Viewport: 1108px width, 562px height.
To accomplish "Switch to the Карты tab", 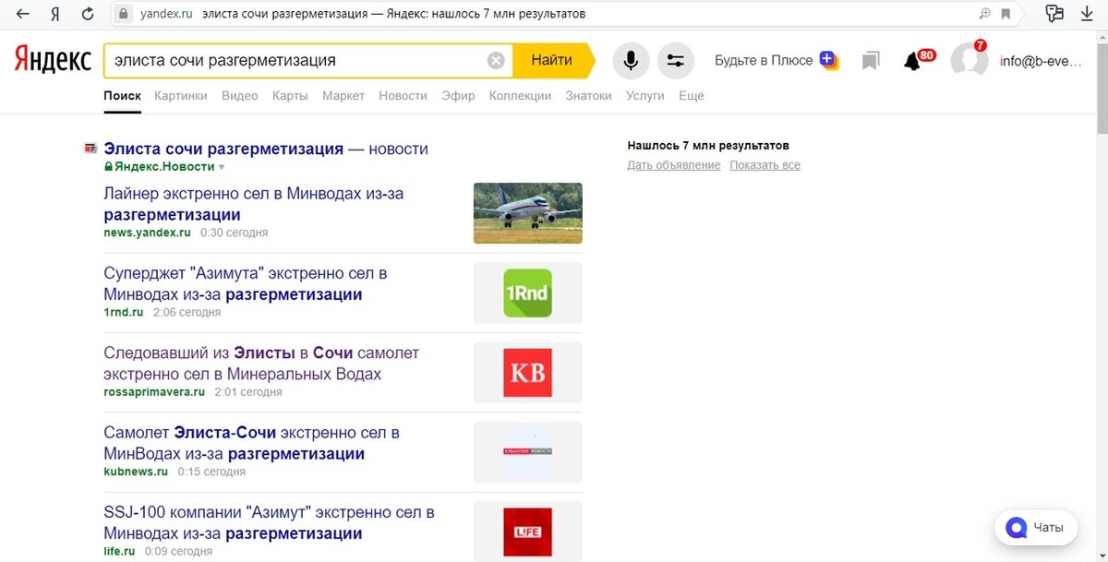I will click(290, 96).
